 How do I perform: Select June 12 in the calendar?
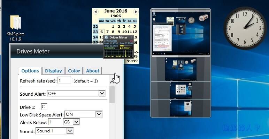[x=135, y=32]
